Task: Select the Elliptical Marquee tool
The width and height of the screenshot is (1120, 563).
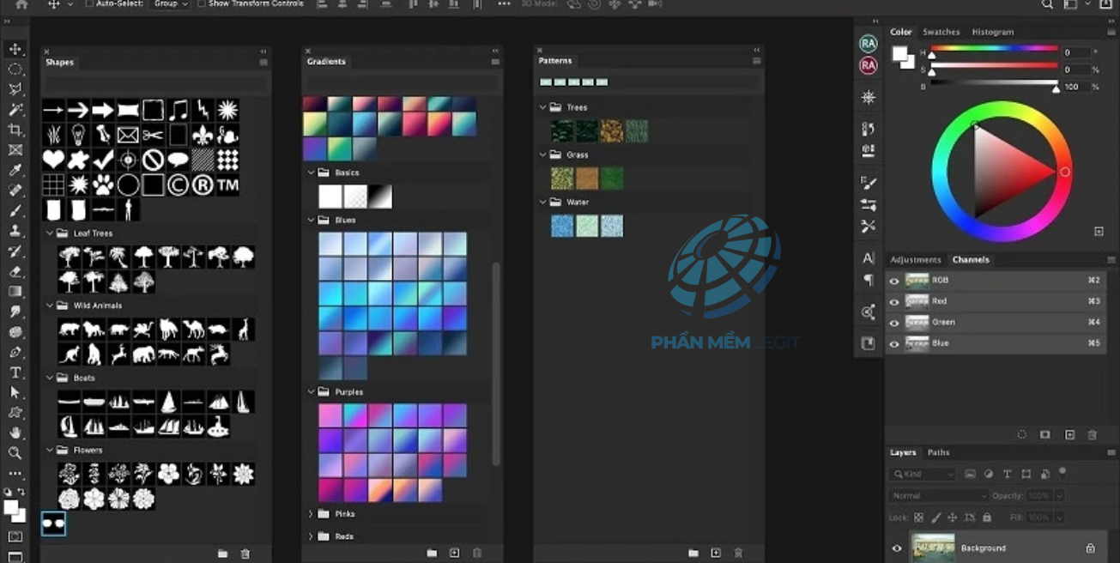Action: (15, 70)
